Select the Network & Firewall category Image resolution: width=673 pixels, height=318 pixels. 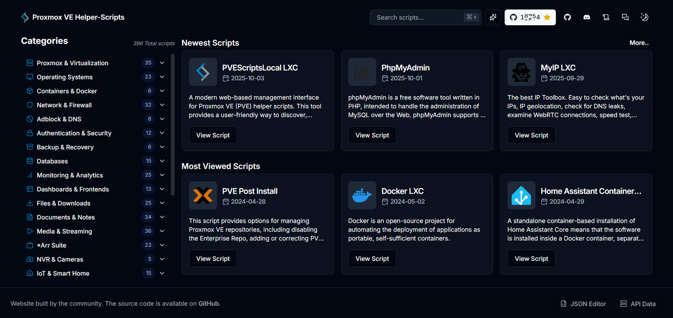(64, 105)
